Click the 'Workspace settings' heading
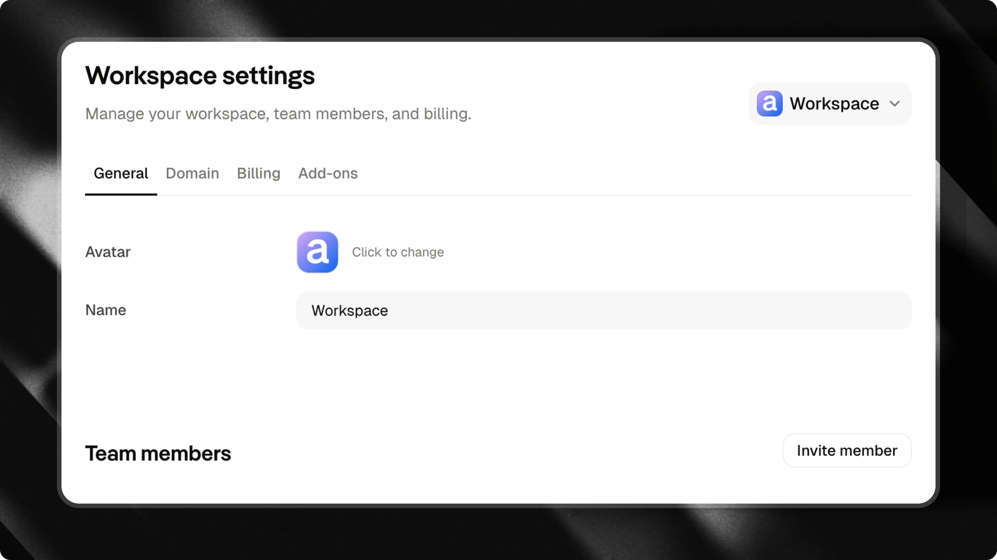Screen dimensions: 997x560 coord(200,75)
